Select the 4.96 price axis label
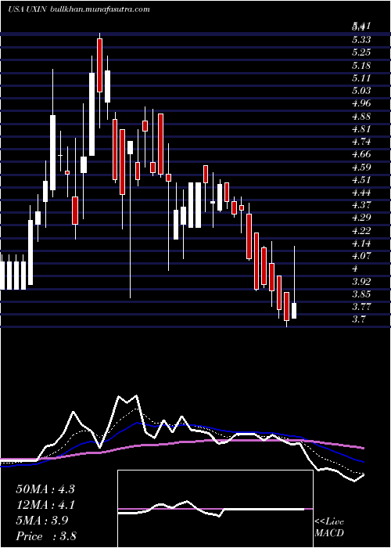Image resolution: width=391 pixels, height=548 pixels. pyautogui.click(x=361, y=103)
